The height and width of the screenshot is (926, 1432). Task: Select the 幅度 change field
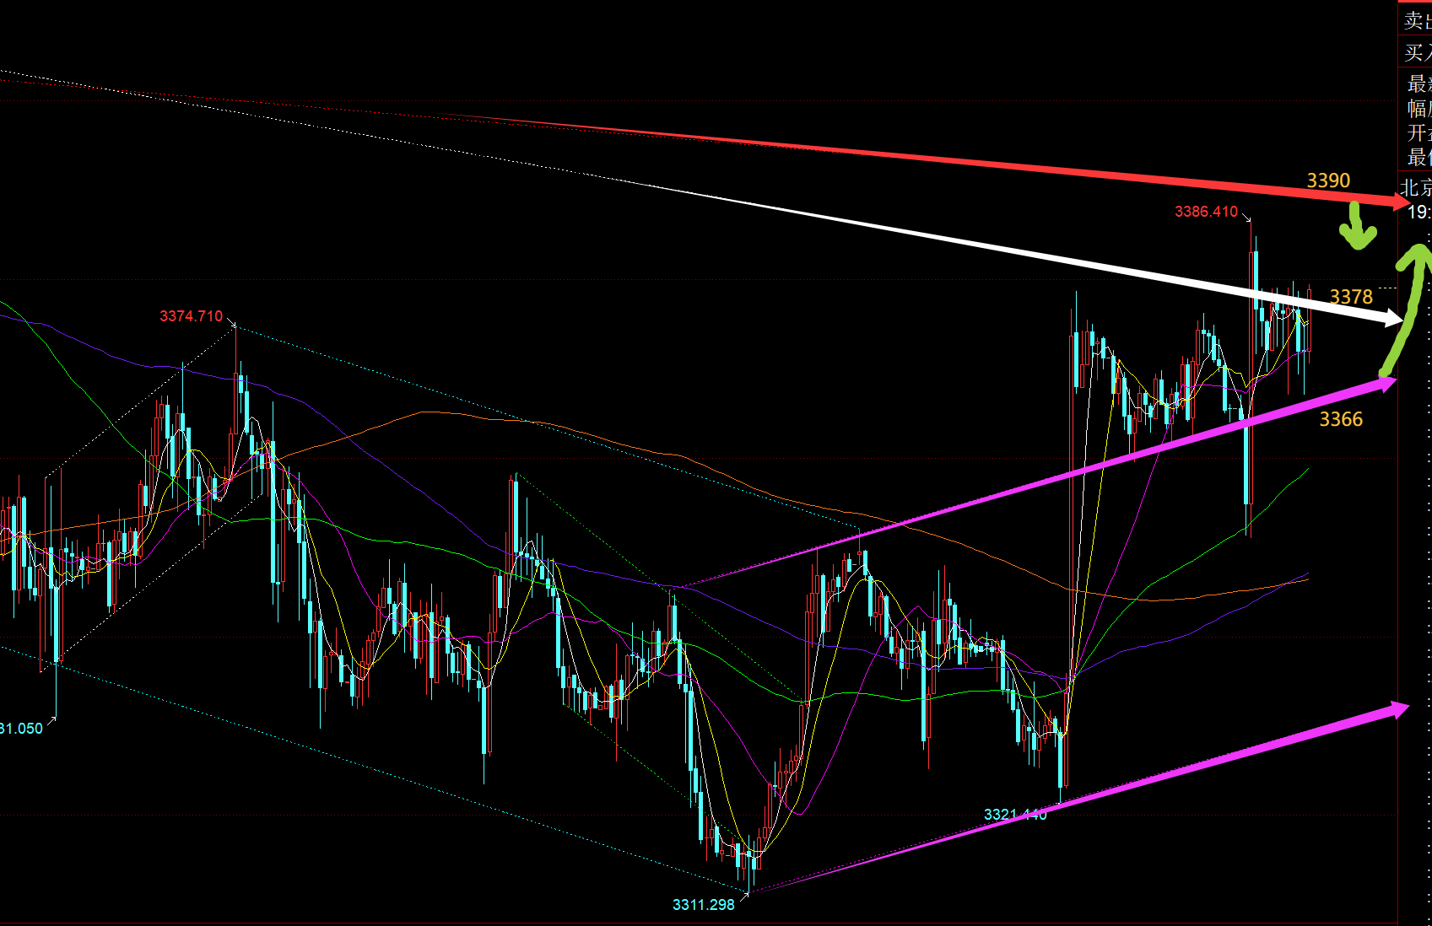(1418, 108)
